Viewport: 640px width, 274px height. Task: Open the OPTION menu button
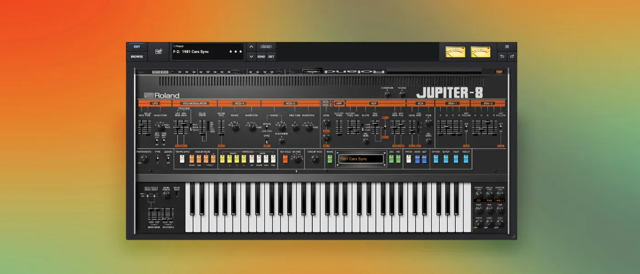coord(436,158)
